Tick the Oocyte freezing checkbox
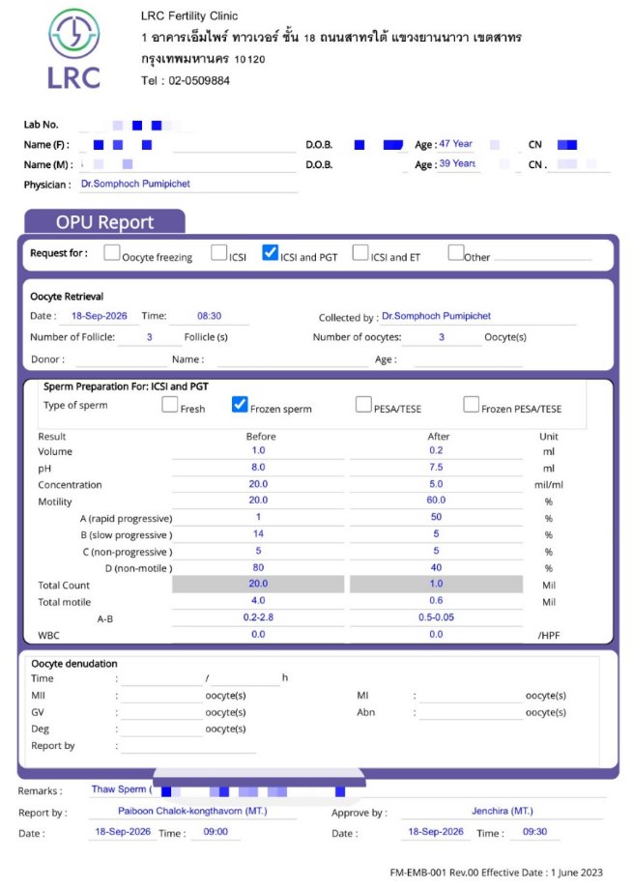633x888 pixels. (111, 252)
